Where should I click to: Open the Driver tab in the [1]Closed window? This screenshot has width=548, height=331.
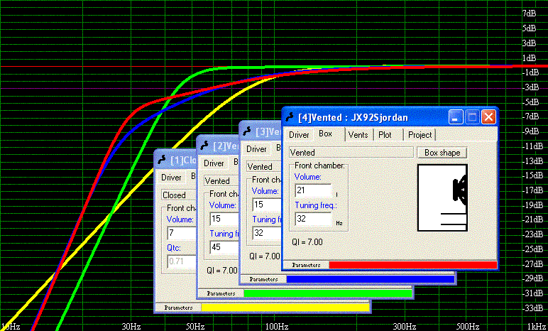tap(171, 178)
